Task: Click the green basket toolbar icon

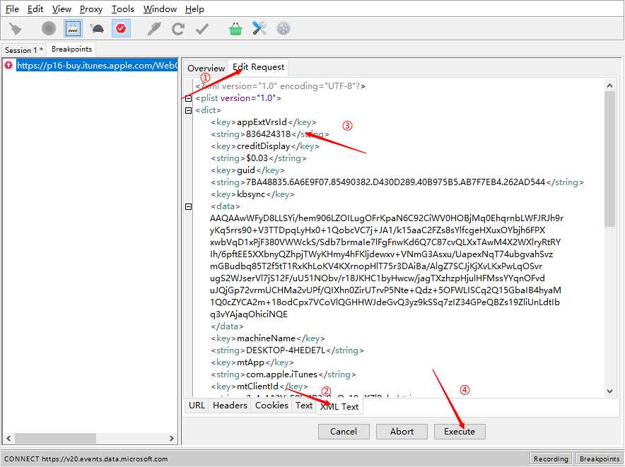Action: coord(235,29)
